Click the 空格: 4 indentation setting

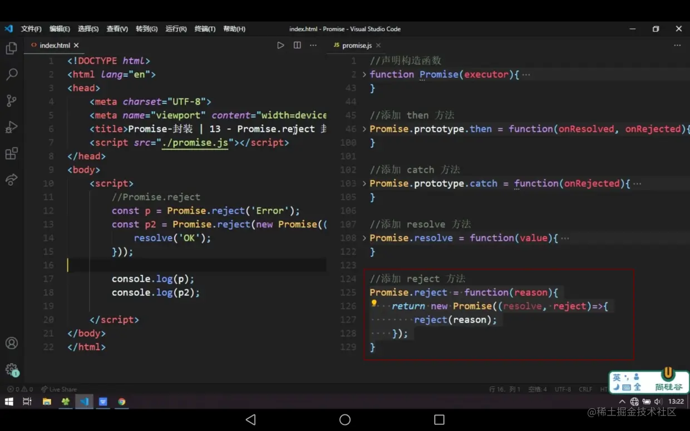(538, 389)
